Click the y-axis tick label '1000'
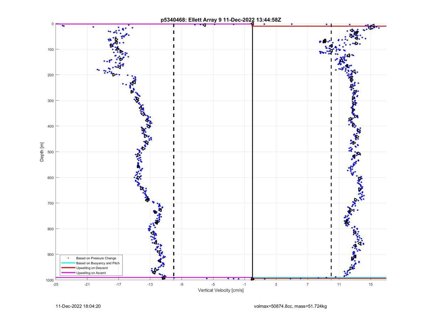This screenshot has height=315, width=427. (x=49, y=280)
